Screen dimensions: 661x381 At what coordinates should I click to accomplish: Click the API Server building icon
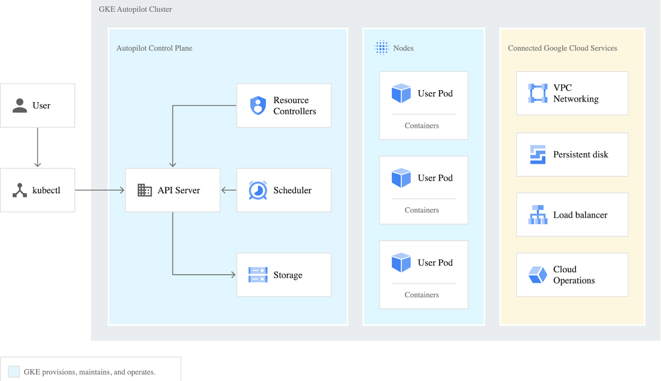(x=145, y=190)
